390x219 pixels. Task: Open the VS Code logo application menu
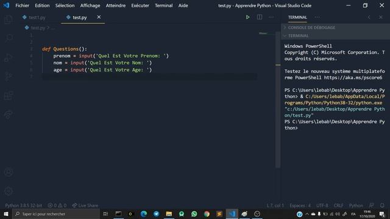coord(6,5)
